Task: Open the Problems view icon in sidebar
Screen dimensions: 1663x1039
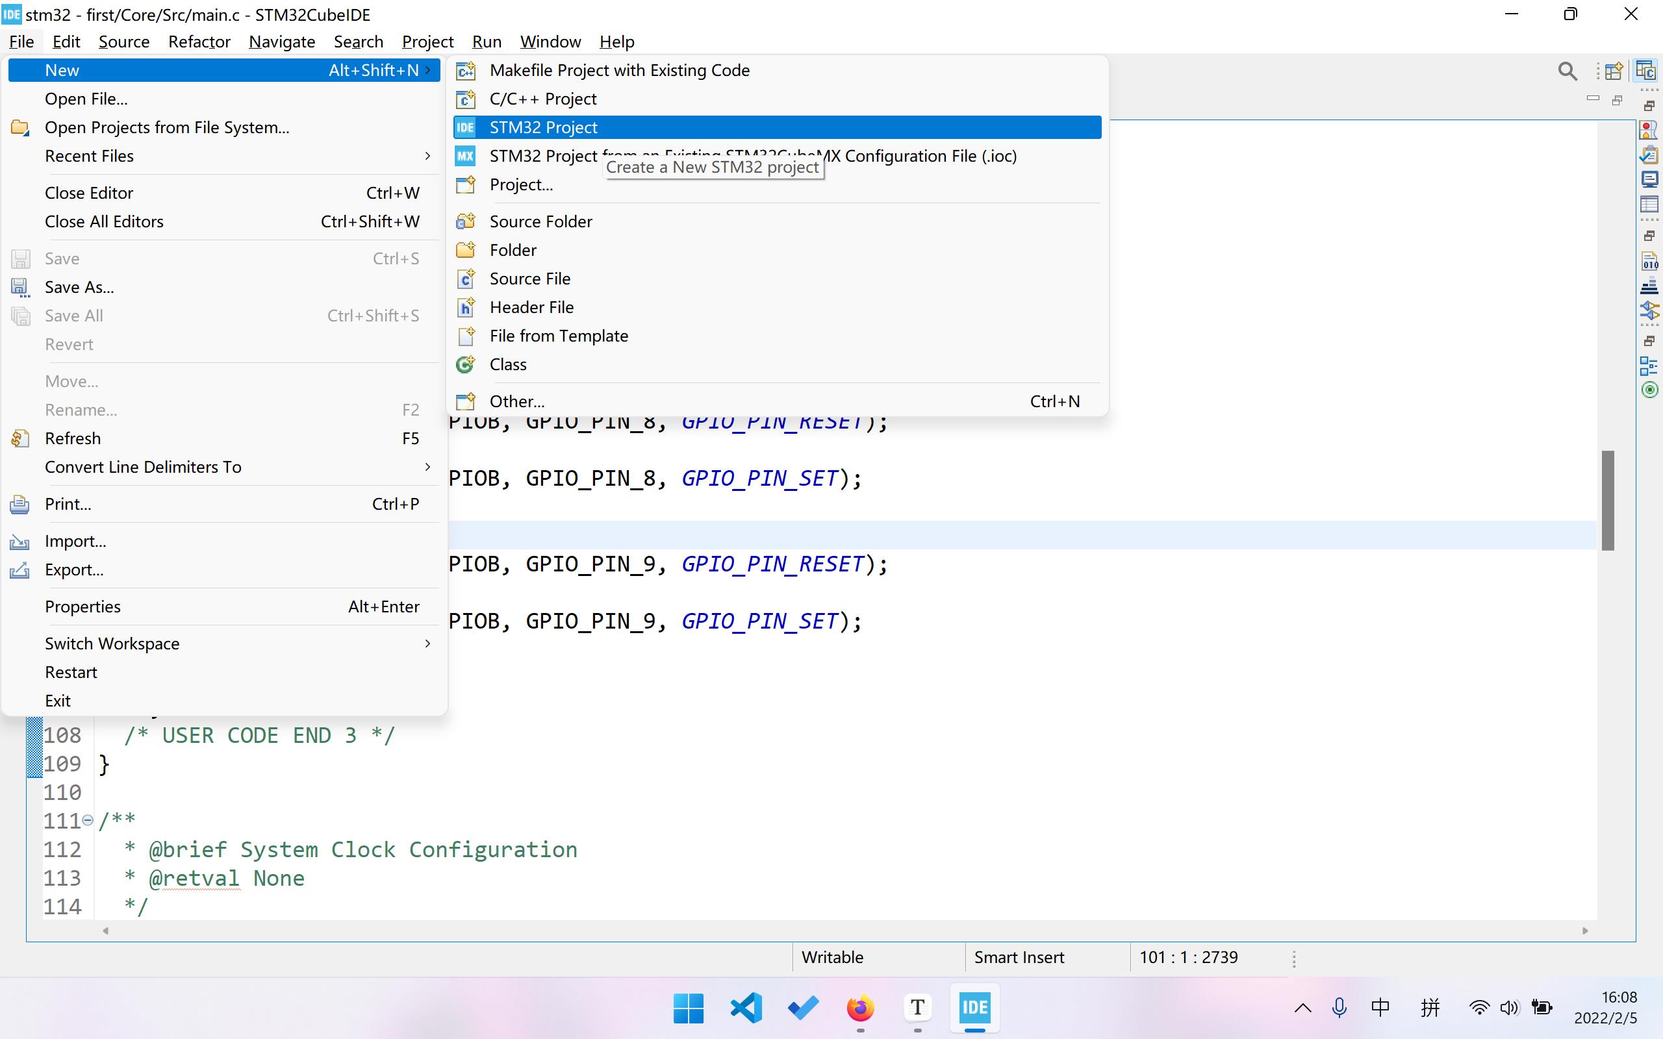Action: (x=1649, y=129)
